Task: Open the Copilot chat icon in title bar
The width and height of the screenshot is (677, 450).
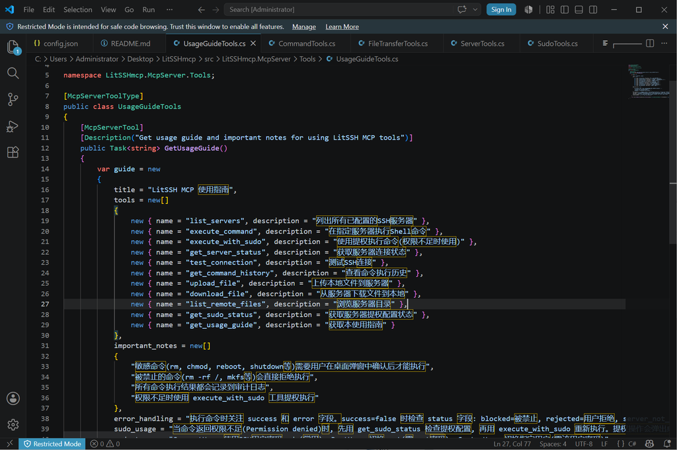Action: coord(462,9)
